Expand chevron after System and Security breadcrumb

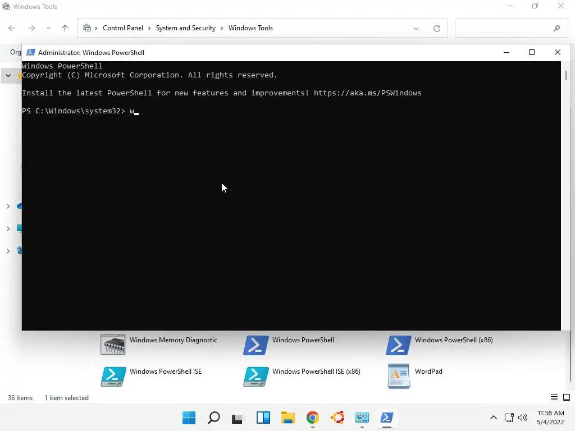point(222,28)
